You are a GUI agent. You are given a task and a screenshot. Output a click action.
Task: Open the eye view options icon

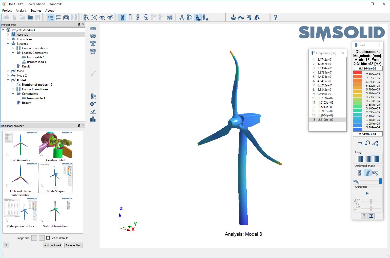click(x=102, y=17)
